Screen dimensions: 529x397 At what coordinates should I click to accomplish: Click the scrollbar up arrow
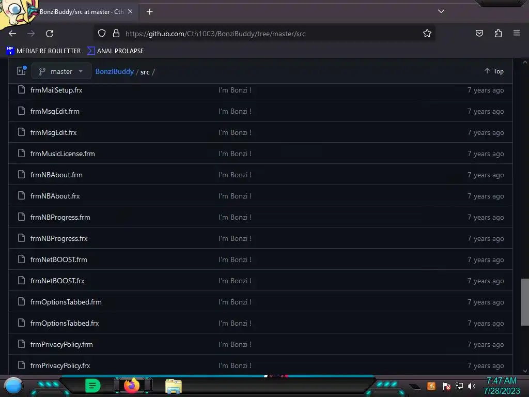(525, 63)
